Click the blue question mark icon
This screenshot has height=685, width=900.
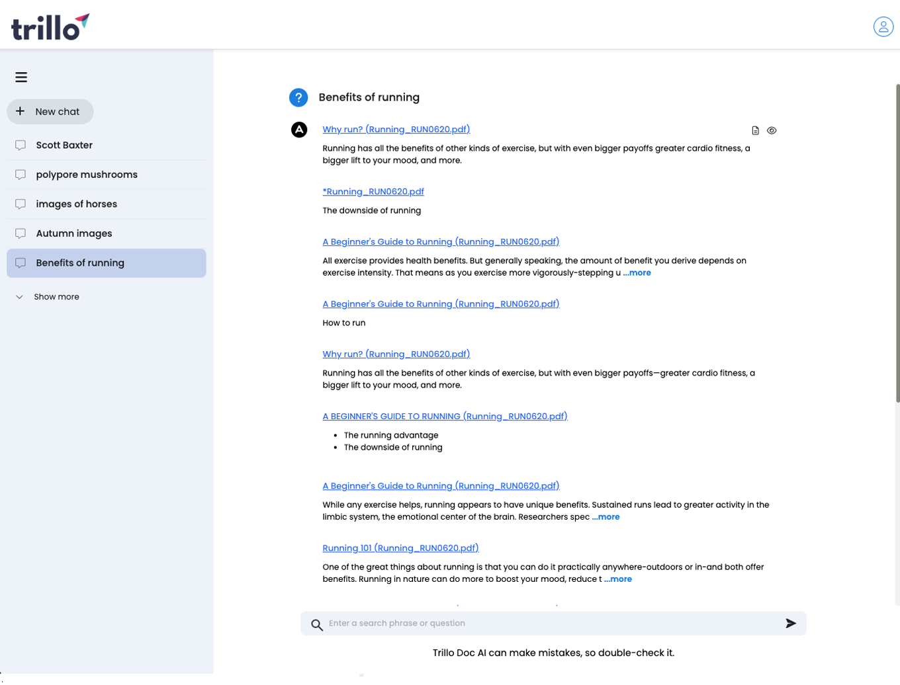(x=298, y=98)
